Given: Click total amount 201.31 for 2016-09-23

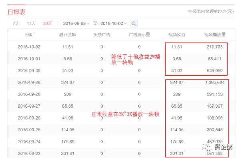Looking at the screenshot, I should tap(68, 154).
